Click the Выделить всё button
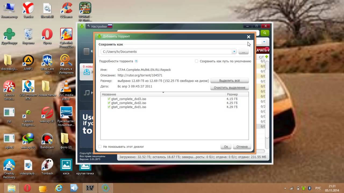The width and height of the screenshot is (344, 193). tap(230, 80)
